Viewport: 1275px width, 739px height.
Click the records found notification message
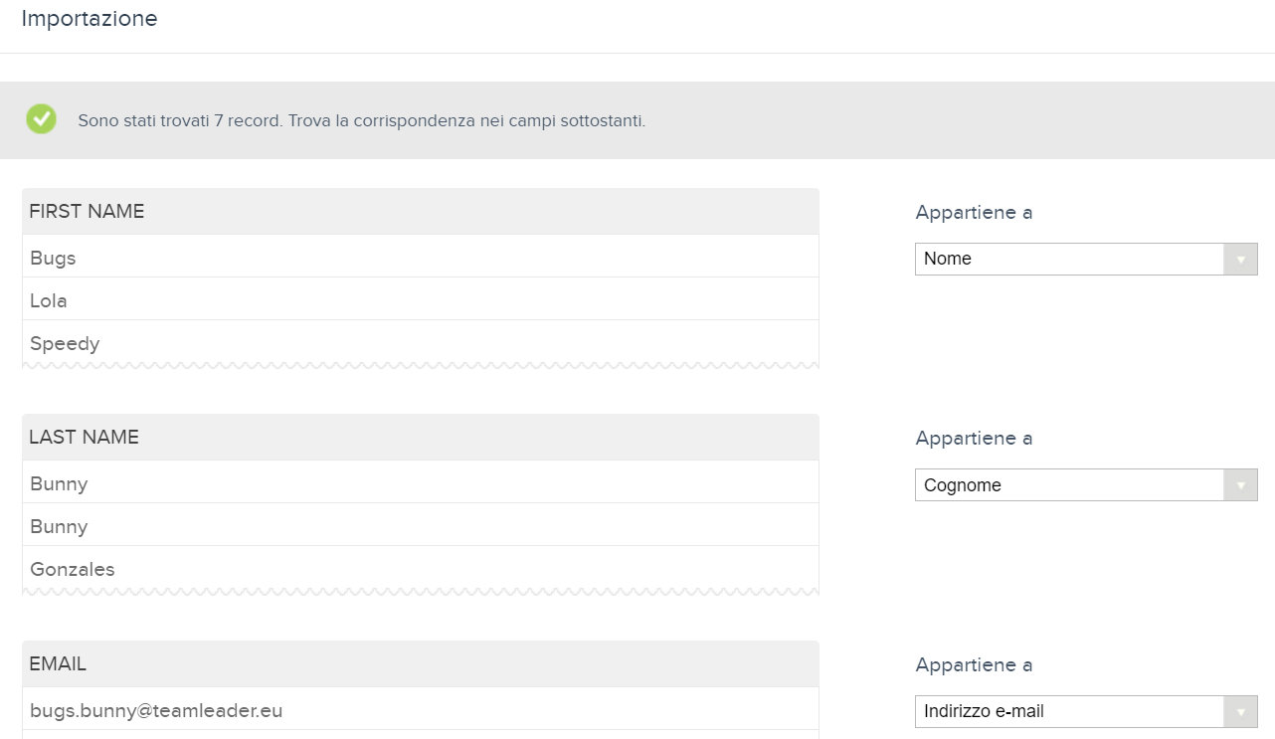361,120
